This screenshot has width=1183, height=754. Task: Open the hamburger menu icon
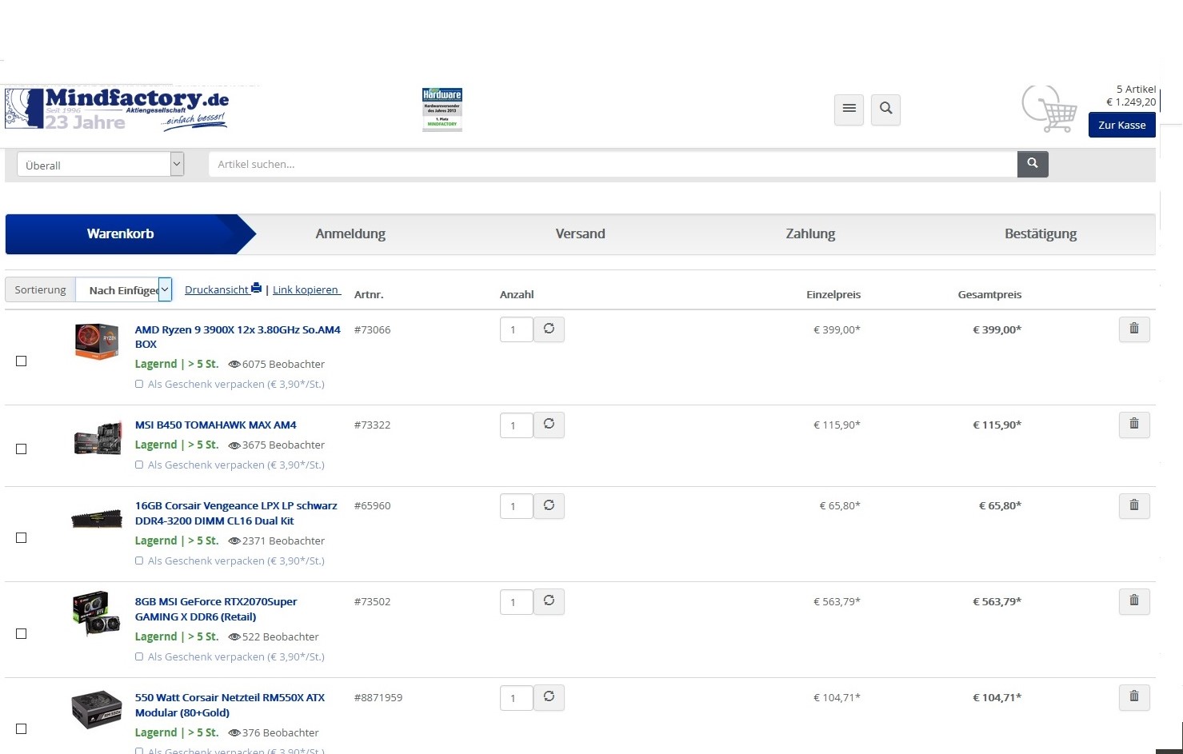click(x=849, y=109)
